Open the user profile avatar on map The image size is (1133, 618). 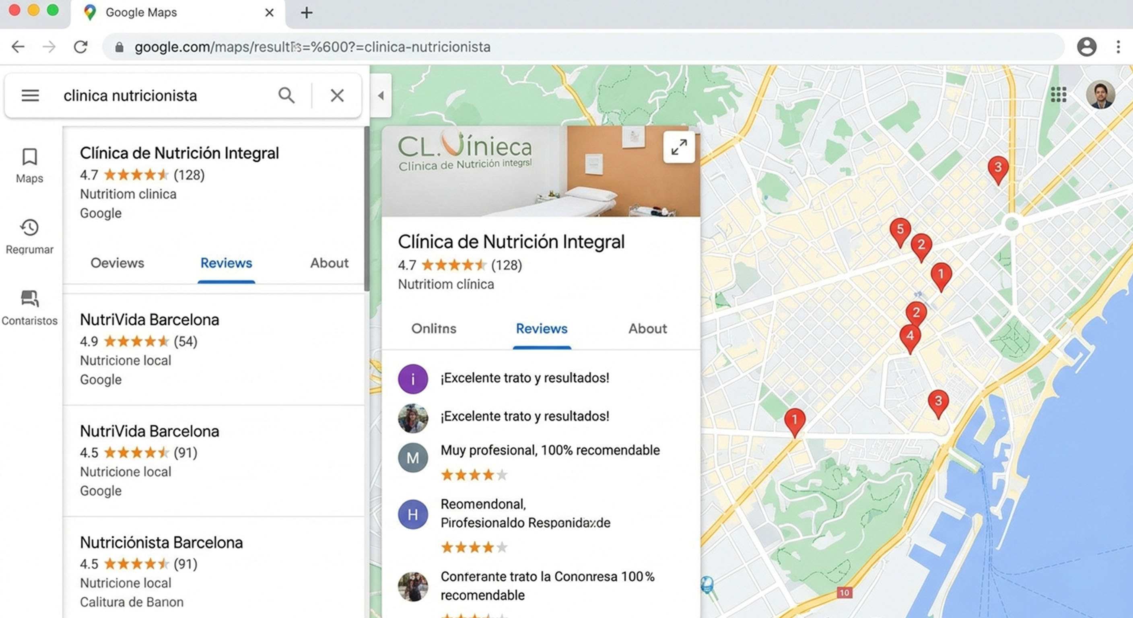click(x=1100, y=94)
